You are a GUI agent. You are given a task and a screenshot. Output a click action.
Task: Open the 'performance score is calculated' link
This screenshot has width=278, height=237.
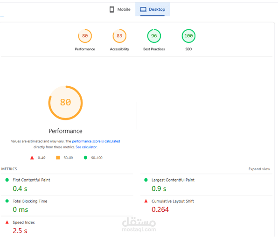pyautogui.click(x=96, y=141)
